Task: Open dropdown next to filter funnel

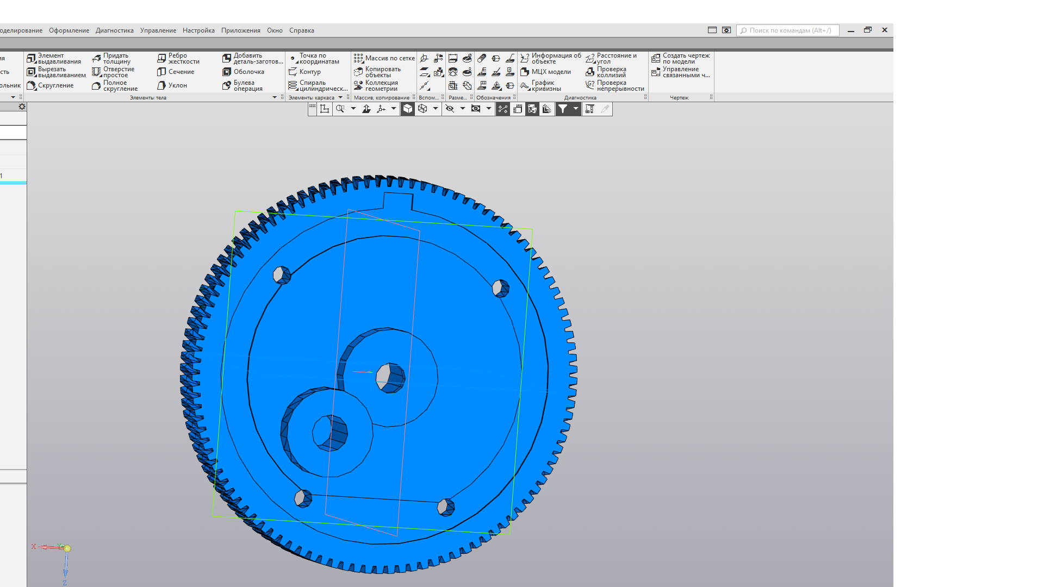Action: point(576,109)
